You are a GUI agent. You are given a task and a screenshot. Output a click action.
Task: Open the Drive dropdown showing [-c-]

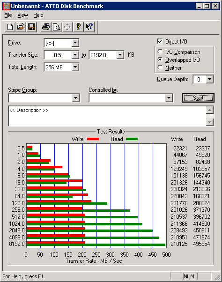click(x=75, y=43)
